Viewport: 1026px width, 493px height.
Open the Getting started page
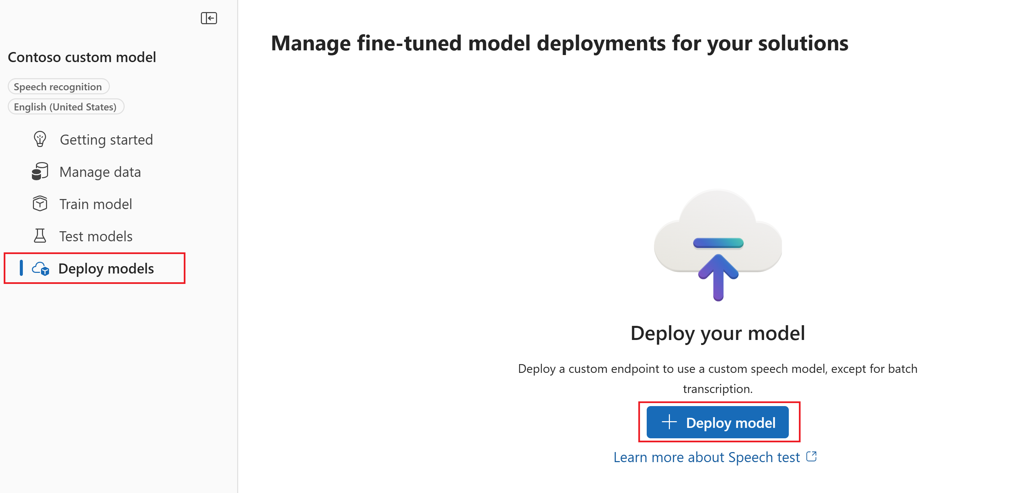[x=106, y=140]
